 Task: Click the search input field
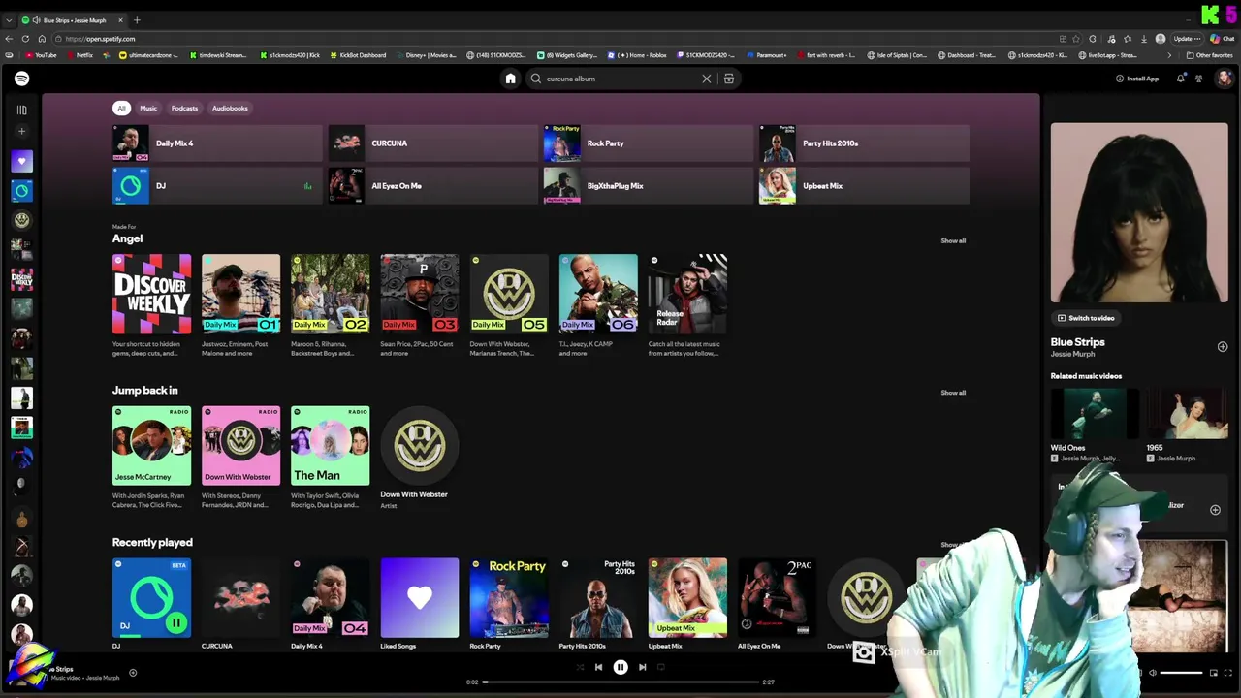tap(620, 79)
